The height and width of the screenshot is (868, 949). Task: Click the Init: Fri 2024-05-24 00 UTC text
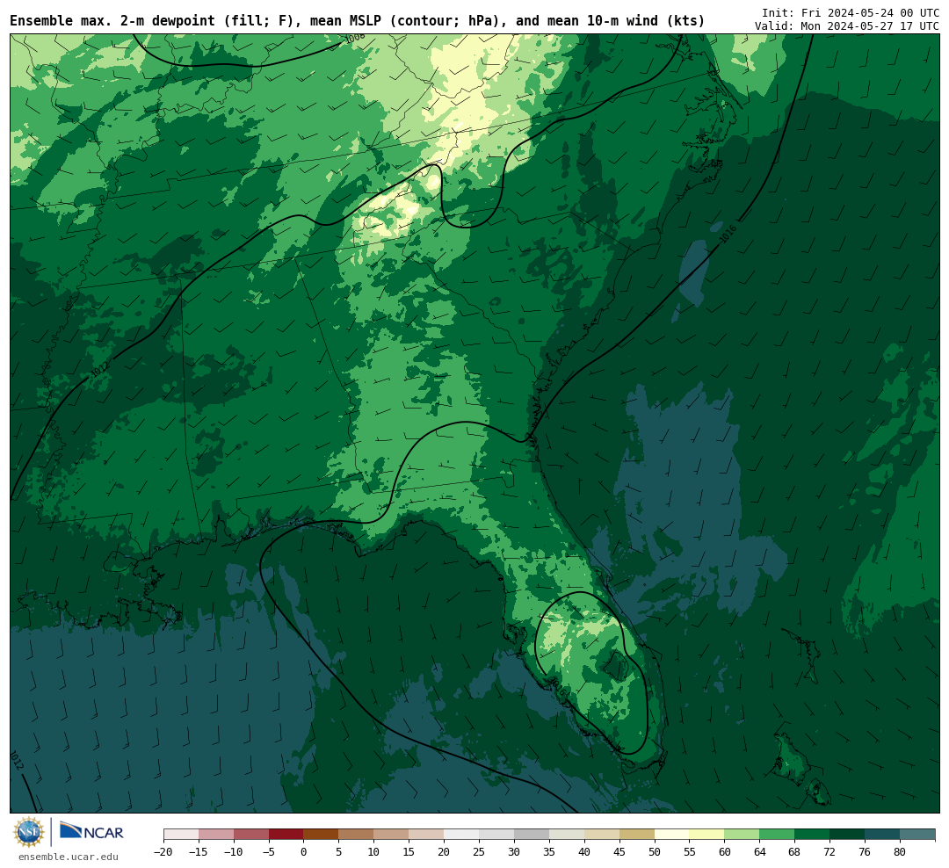coord(851,13)
